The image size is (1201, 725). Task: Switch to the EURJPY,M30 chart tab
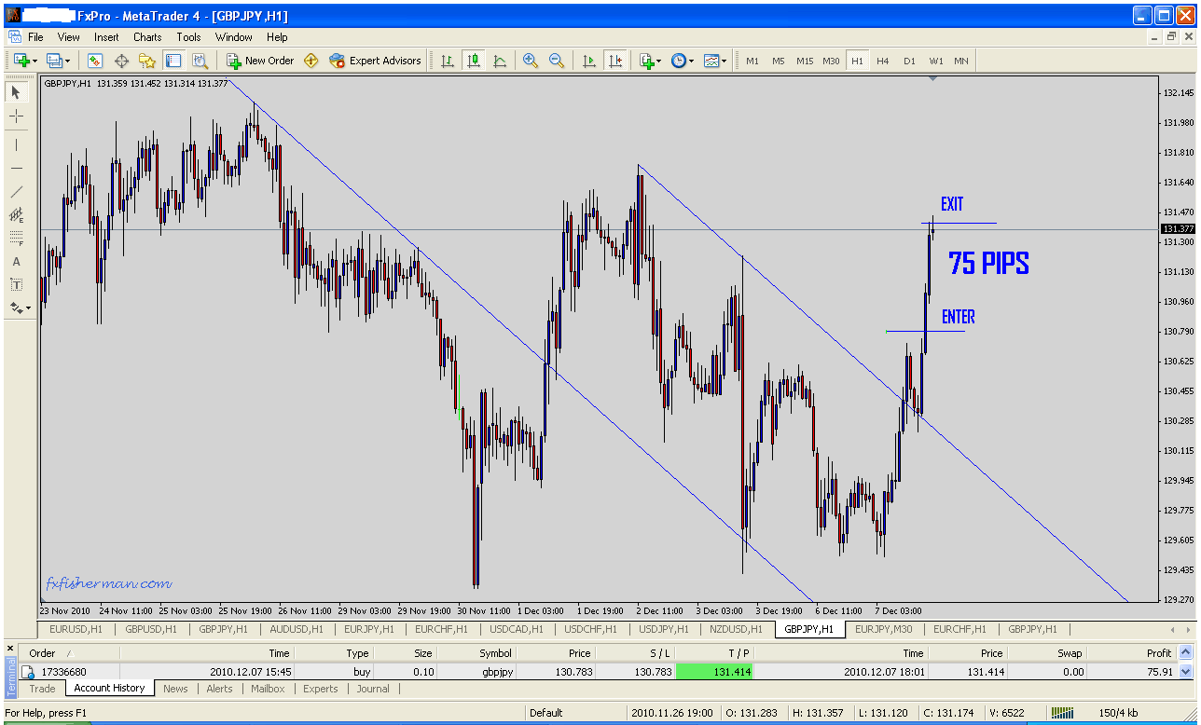coord(884,629)
